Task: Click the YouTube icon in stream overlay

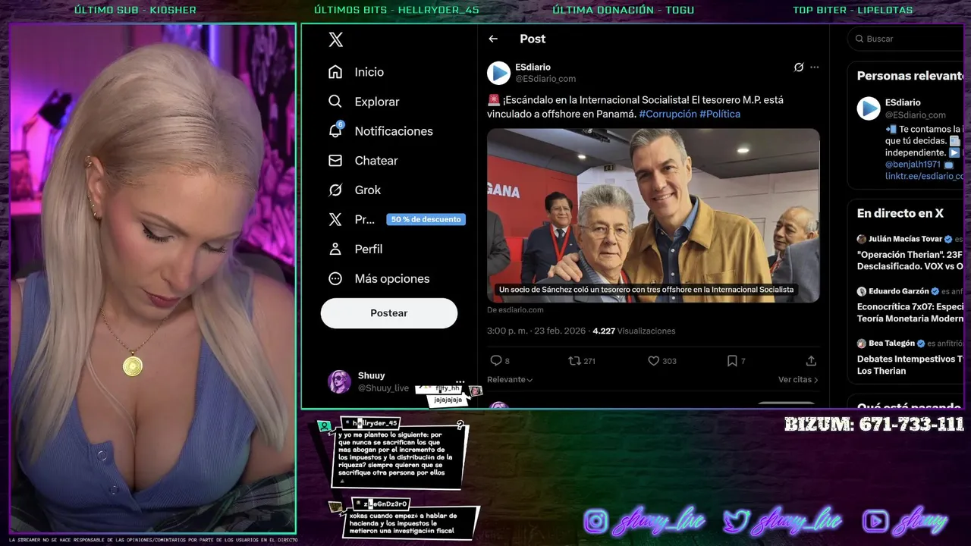Action: [875, 521]
